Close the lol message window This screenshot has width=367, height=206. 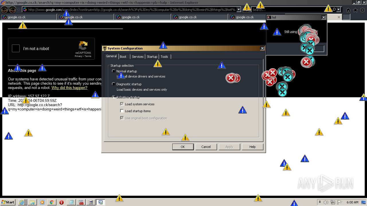tap(324, 17)
